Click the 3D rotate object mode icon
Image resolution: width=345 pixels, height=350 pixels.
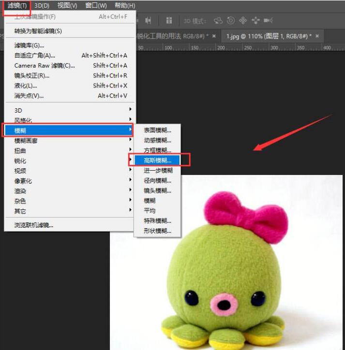(218, 20)
